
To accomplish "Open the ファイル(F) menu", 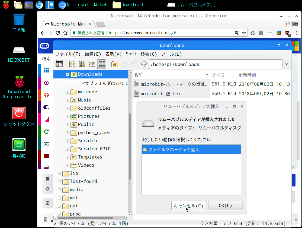I will 68,54.
